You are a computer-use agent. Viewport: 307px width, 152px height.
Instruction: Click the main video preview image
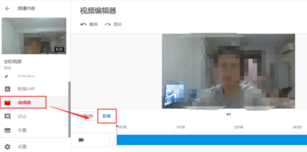[x=228, y=71]
